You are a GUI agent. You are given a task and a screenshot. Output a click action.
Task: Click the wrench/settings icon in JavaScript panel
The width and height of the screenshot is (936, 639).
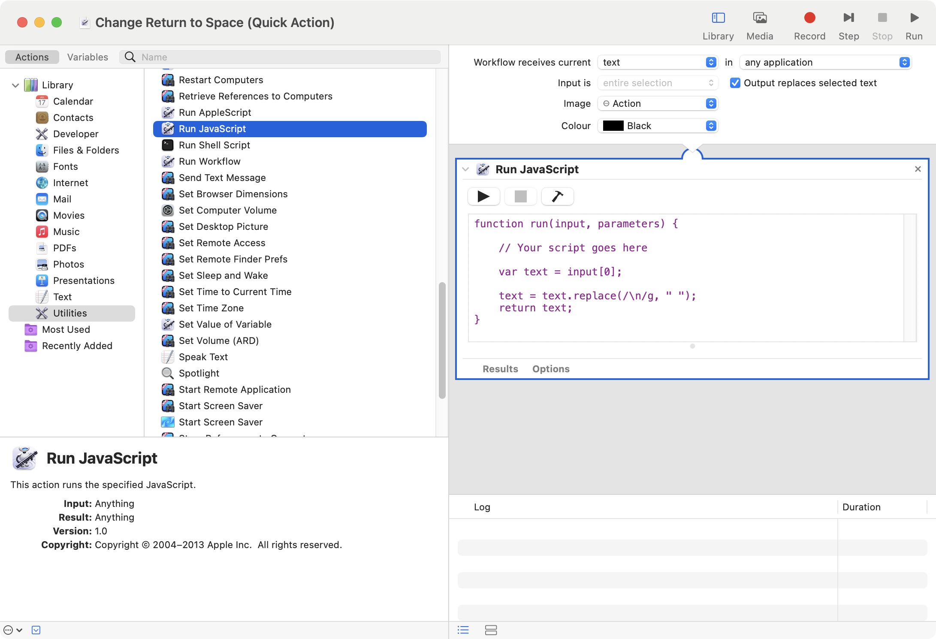pyautogui.click(x=557, y=196)
